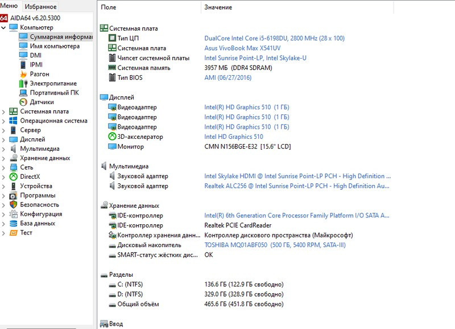Select the DMI tree item
The image size is (455, 329).
point(35,55)
